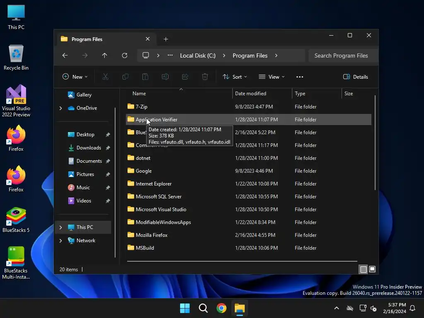Screen dimensions: 424x318
Task: Show hidden system tray icons
Action: point(337,308)
